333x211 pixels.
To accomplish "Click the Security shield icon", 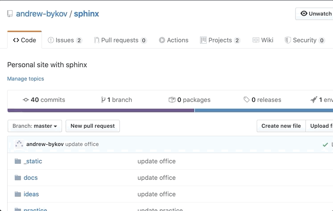I will (287, 40).
